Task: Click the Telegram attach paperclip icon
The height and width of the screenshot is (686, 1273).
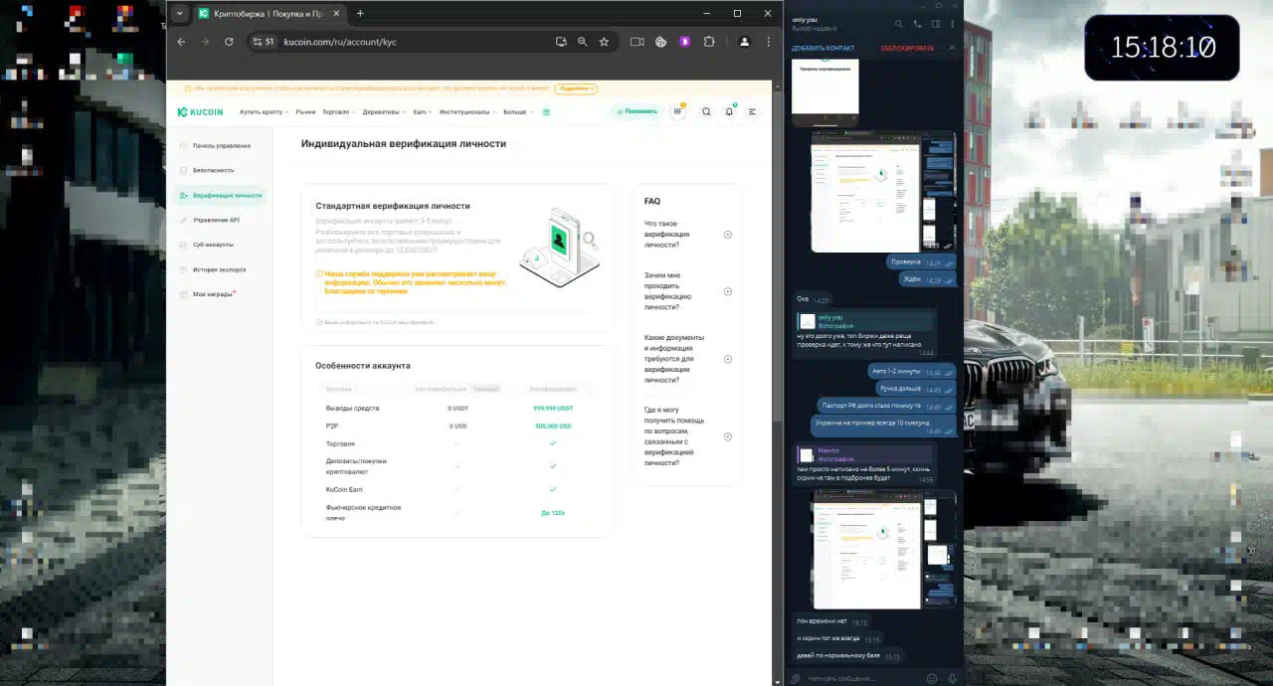Action: point(796,678)
